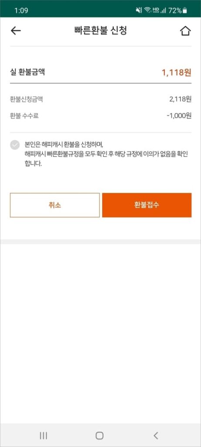Tap Android home navigation button

point(99,435)
